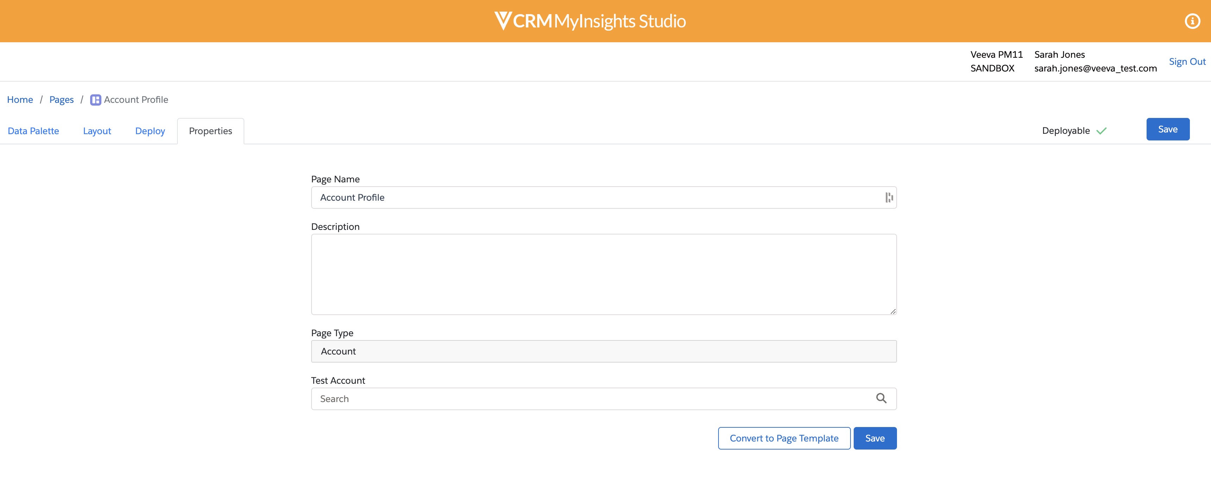The height and width of the screenshot is (502, 1211).
Task: Select the Deployable status indicator
Action: (x=1066, y=131)
